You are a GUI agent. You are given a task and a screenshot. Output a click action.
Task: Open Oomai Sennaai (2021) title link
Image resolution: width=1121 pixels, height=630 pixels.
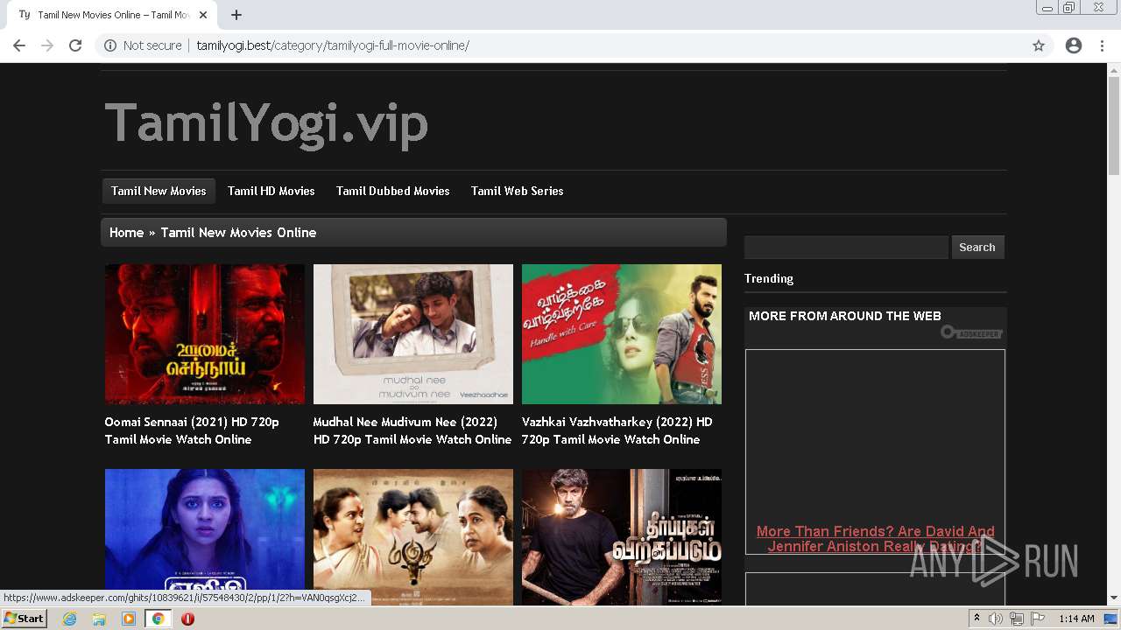(x=192, y=430)
